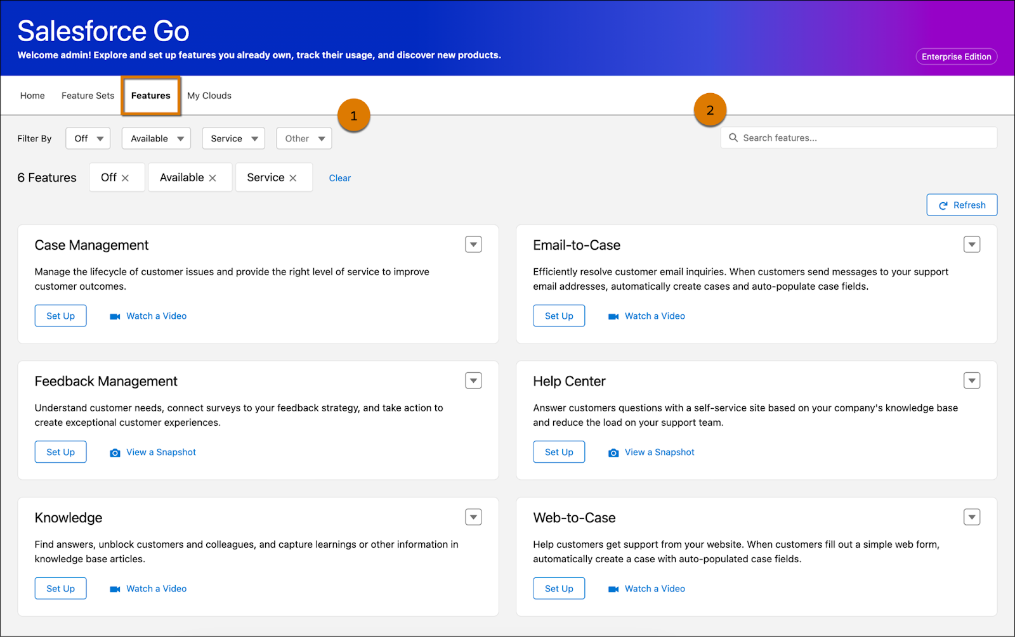Set up Knowledge
1015x637 pixels.
61,588
